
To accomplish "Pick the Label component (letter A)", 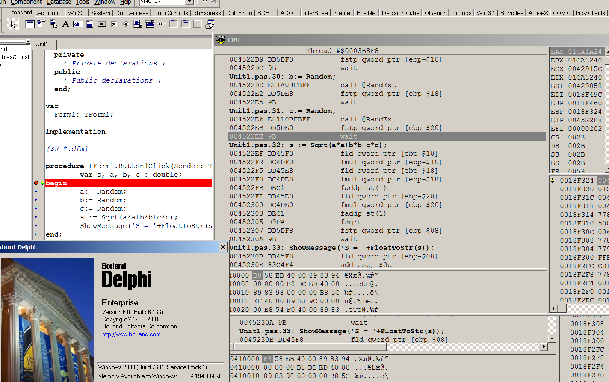I will pos(65,24).
